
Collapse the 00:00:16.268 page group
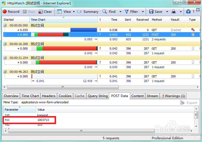[x=5, y=44]
